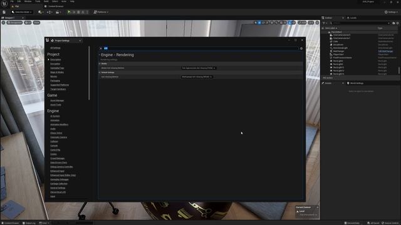The image size is (401, 225).
Task: Maximize or restore the viewport
Action: (x=318, y=22)
